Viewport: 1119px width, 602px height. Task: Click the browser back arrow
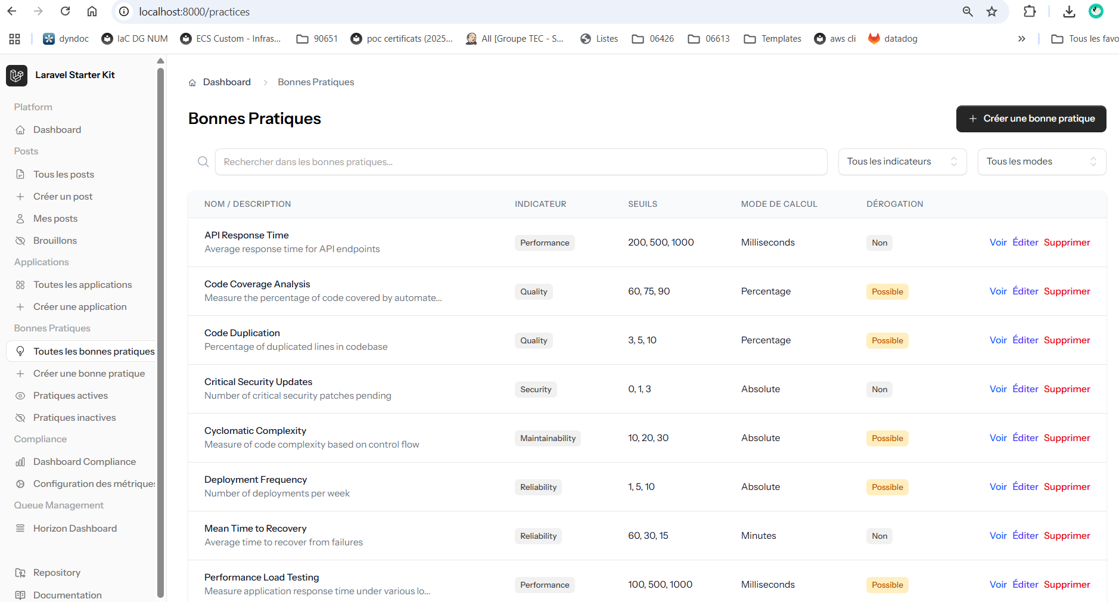point(12,11)
